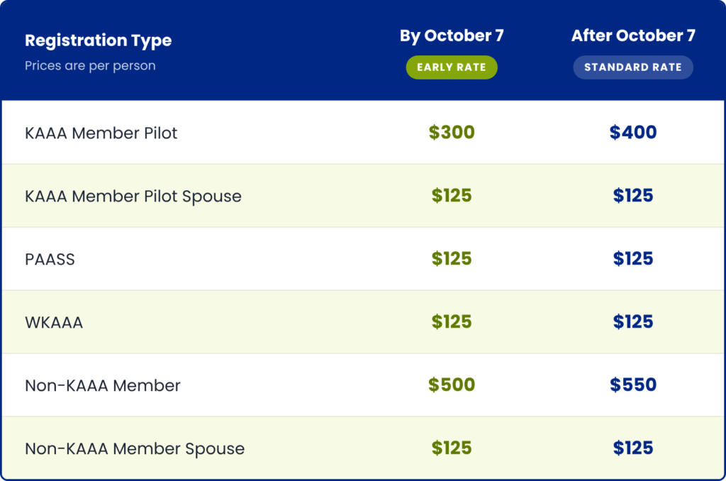This screenshot has width=726, height=481.
Task: Select the Non-KAAA Member row label
Action: click(x=102, y=385)
